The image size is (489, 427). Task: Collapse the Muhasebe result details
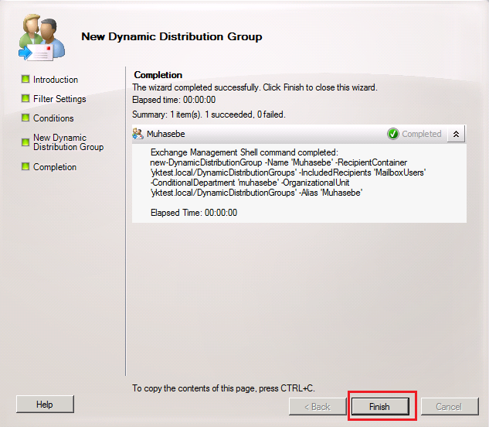[x=456, y=134]
